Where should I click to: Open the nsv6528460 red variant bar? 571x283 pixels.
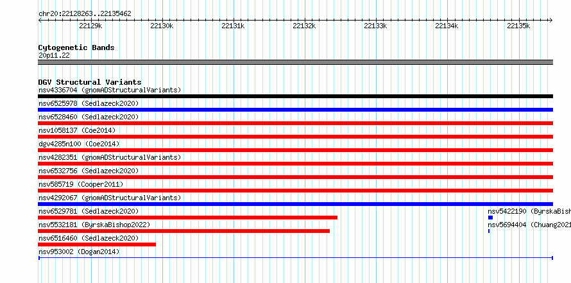click(295, 123)
